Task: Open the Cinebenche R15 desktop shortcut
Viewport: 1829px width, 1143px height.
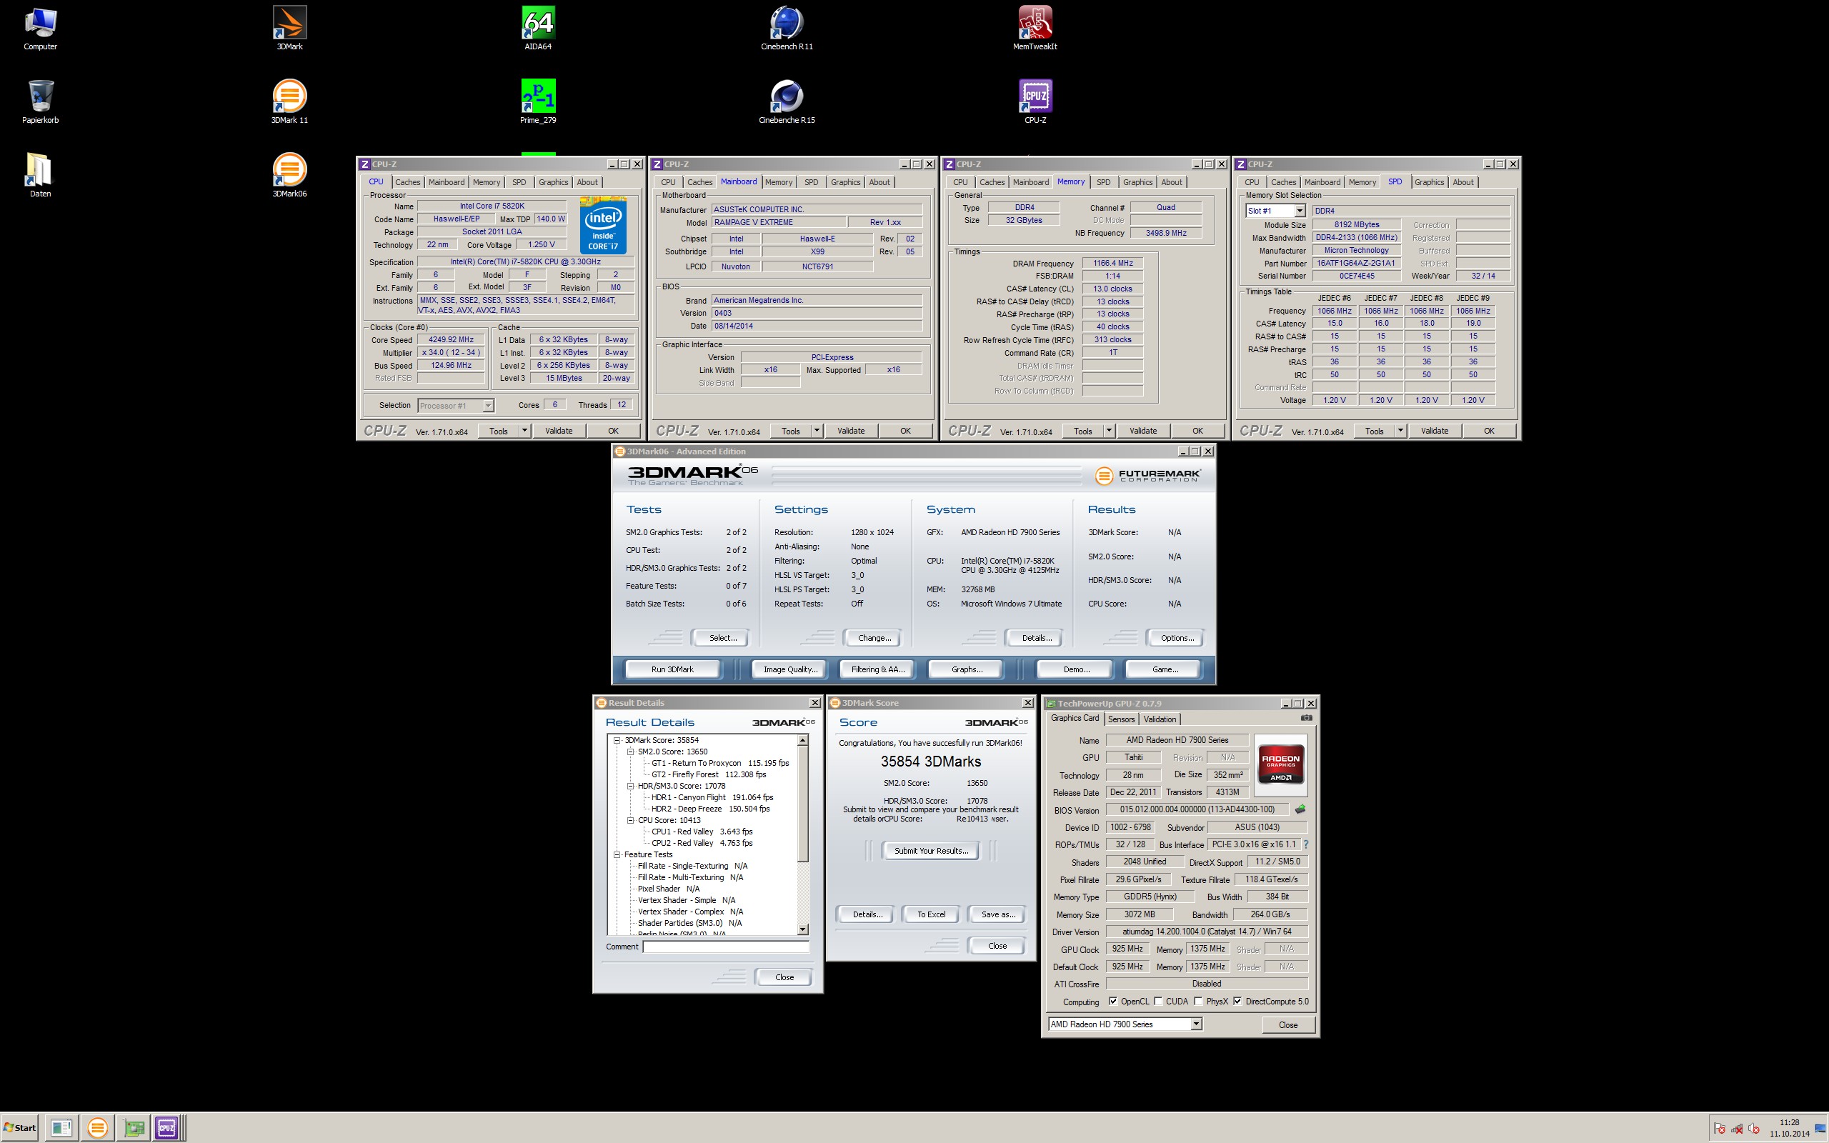Action: click(x=787, y=101)
